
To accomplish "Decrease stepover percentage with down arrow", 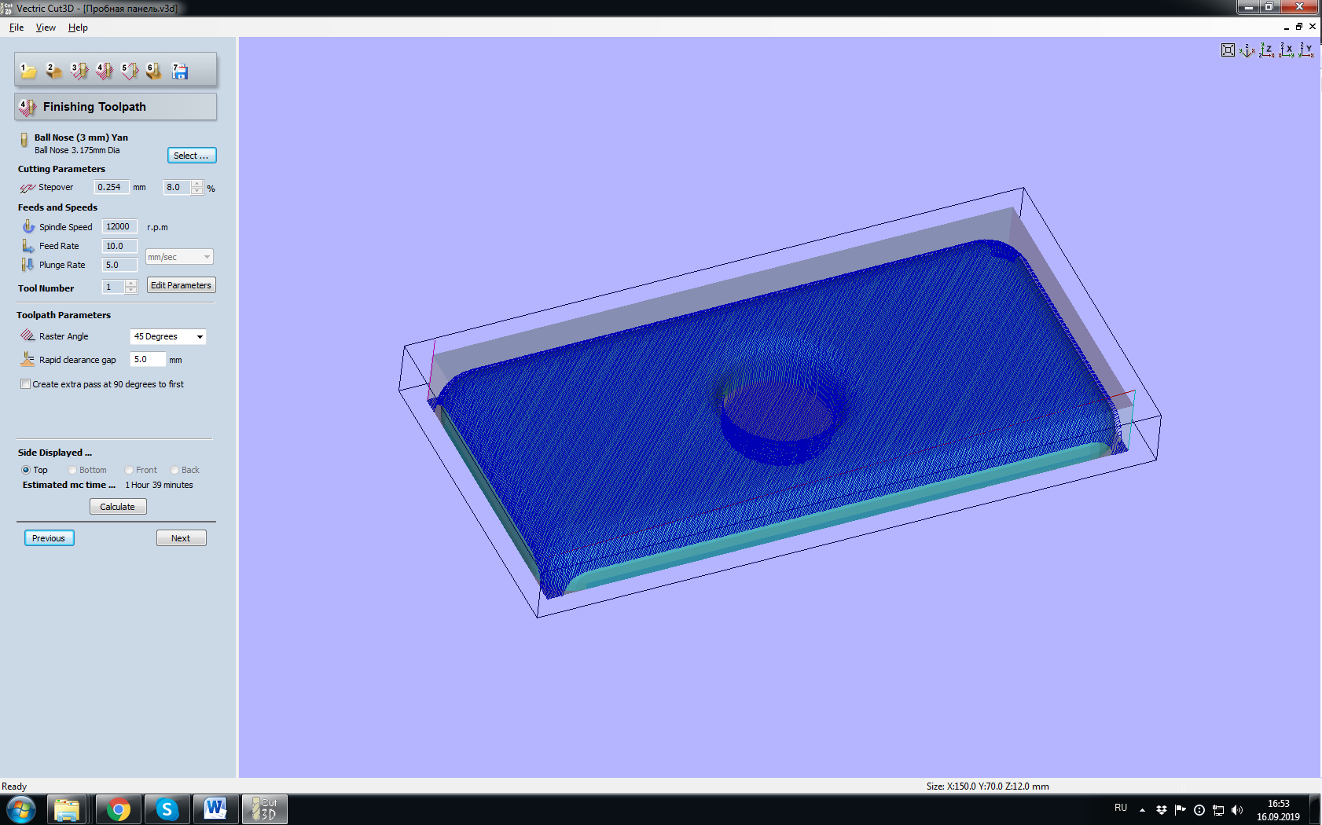I will 197,191.
